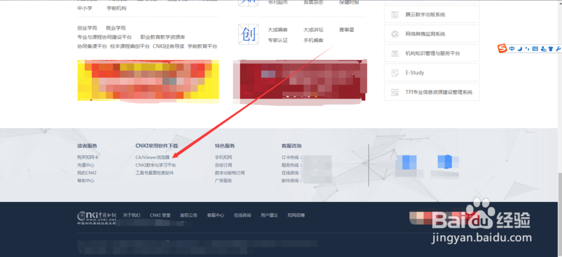Open the 中小学 link
The width and height of the screenshot is (562, 257).
pos(85,8)
